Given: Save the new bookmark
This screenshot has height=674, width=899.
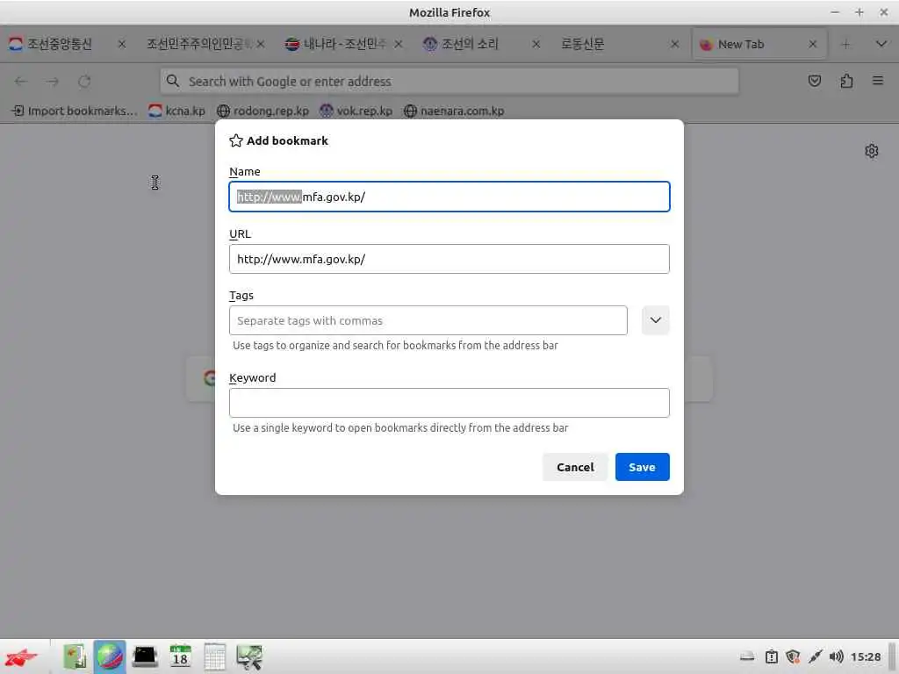Looking at the screenshot, I should pyautogui.click(x=642, y=467).
